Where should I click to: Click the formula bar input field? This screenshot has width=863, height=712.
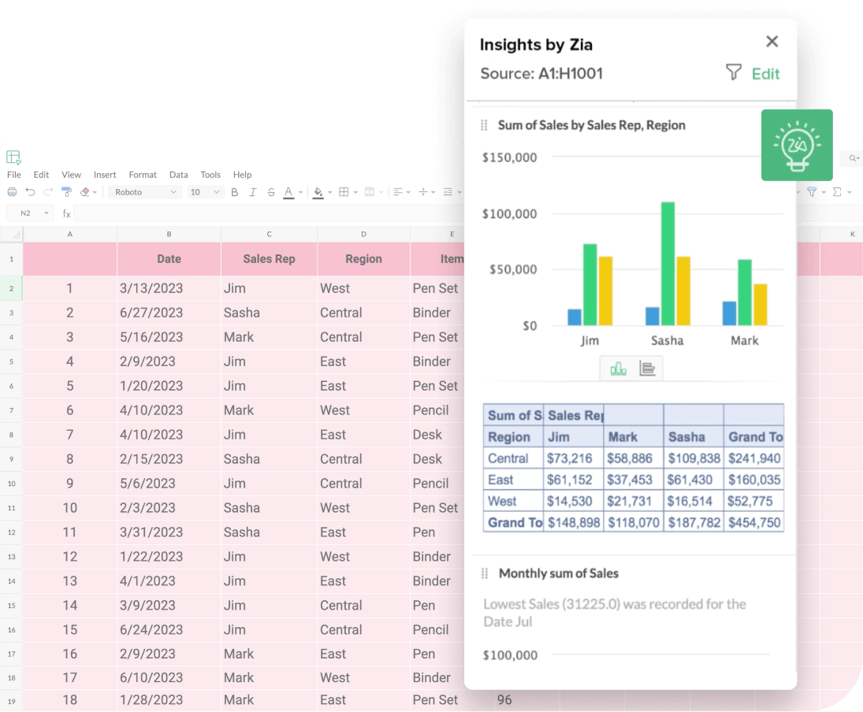(269, 213)
